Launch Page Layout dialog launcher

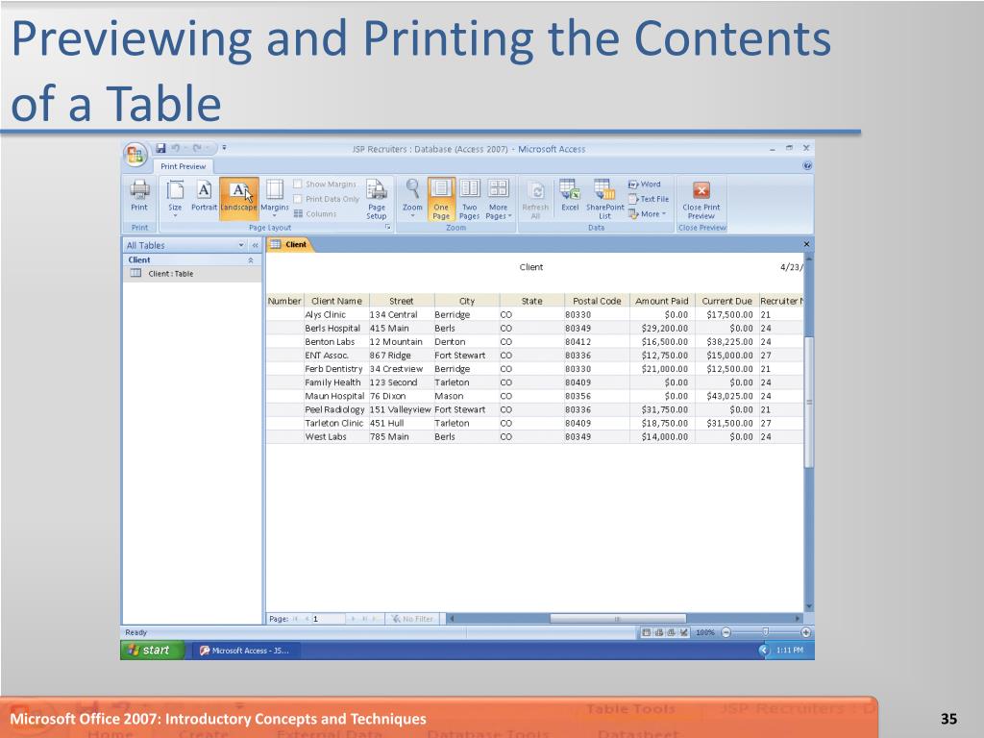tap(387, 227)
